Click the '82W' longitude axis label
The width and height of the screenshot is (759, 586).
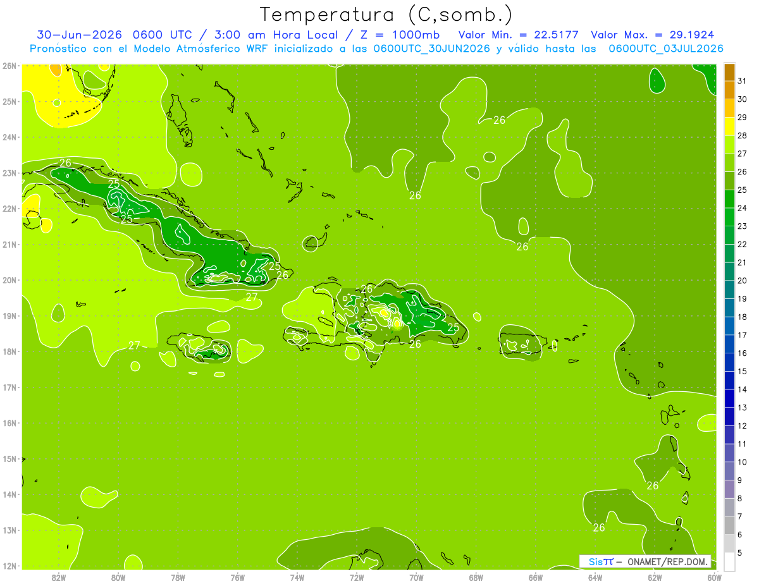click(58, 577)
